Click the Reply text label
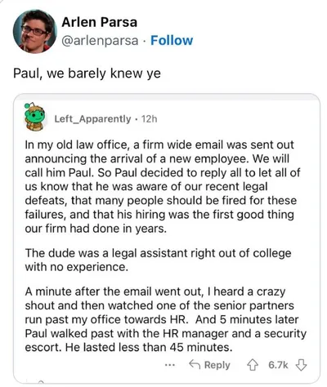 (x=217, y=365)
